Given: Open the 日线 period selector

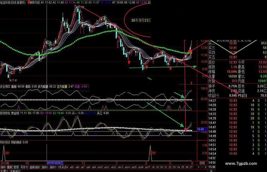Looking at the screenshot, I should tap(202, 163).
